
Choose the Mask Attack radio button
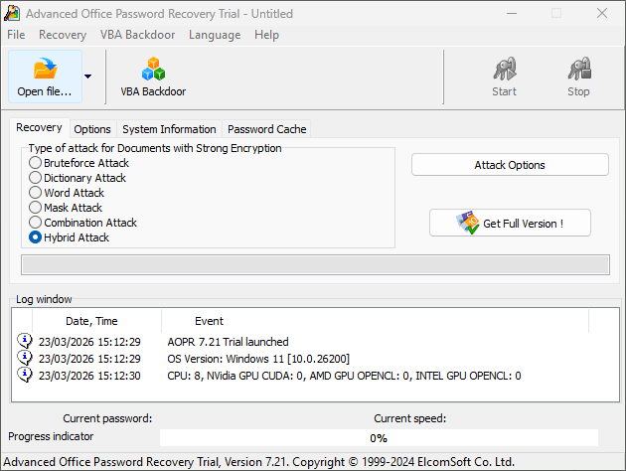click(36, 208)
